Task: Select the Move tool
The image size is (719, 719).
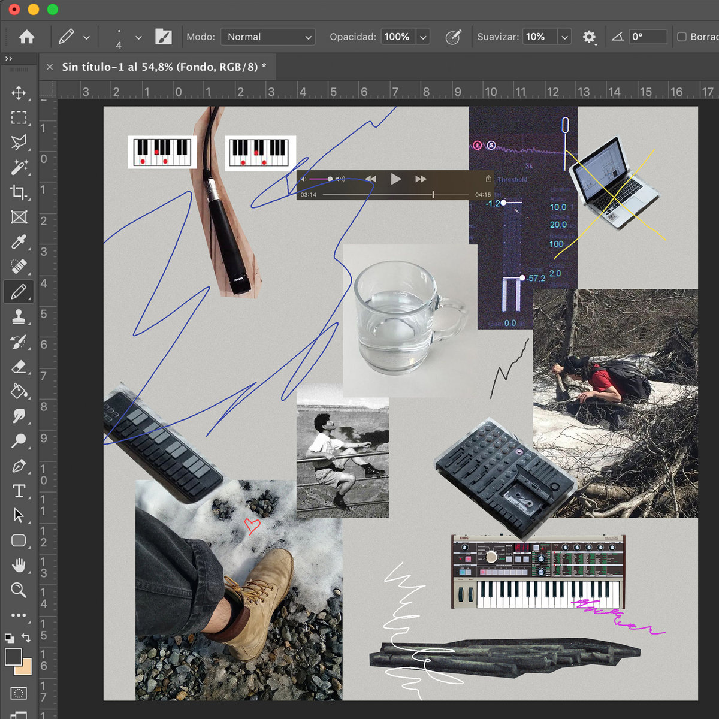Action: (x=19, y=93)
